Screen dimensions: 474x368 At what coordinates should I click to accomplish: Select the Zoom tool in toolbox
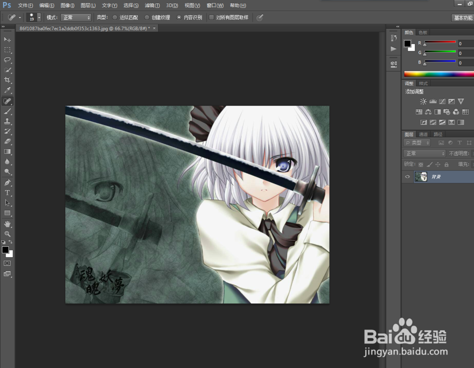click(7, 234)
